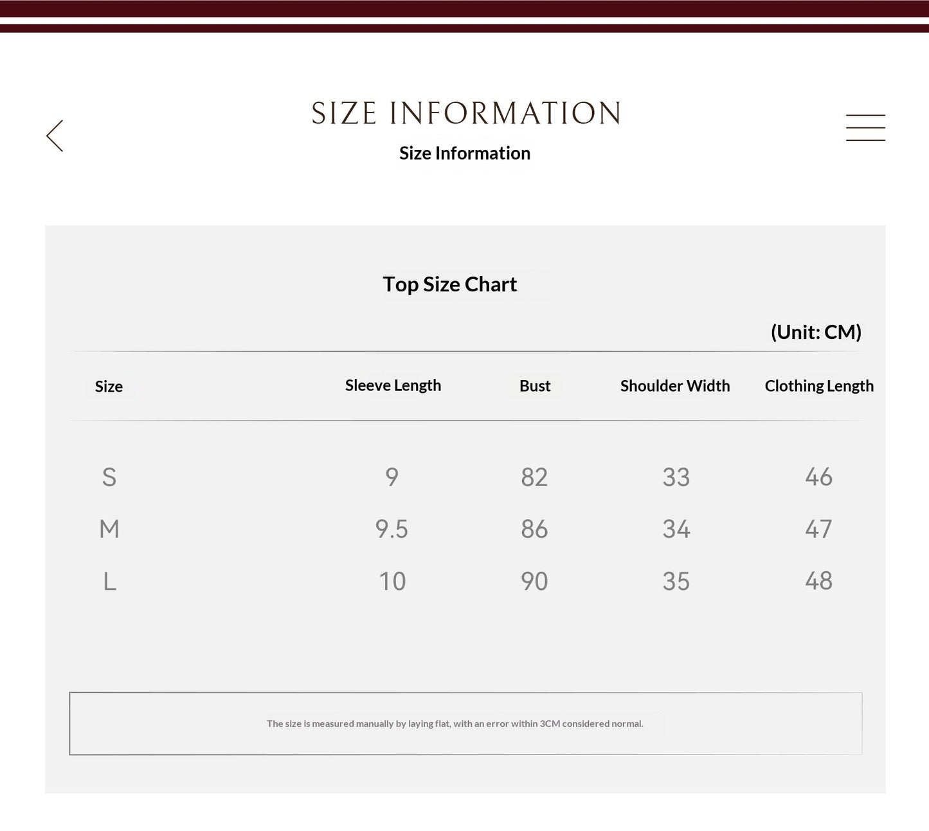Select the Shoulder Width column header
Screen dimensions: 929x831
pos(675,386)
